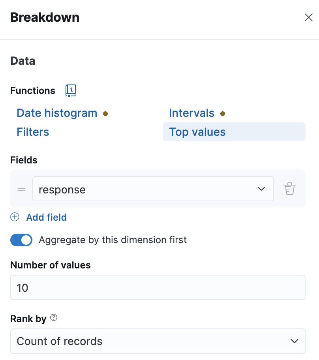Expand the response field dropdown chevron
This screenshot has width=319, height=360.
click(261, 189)
